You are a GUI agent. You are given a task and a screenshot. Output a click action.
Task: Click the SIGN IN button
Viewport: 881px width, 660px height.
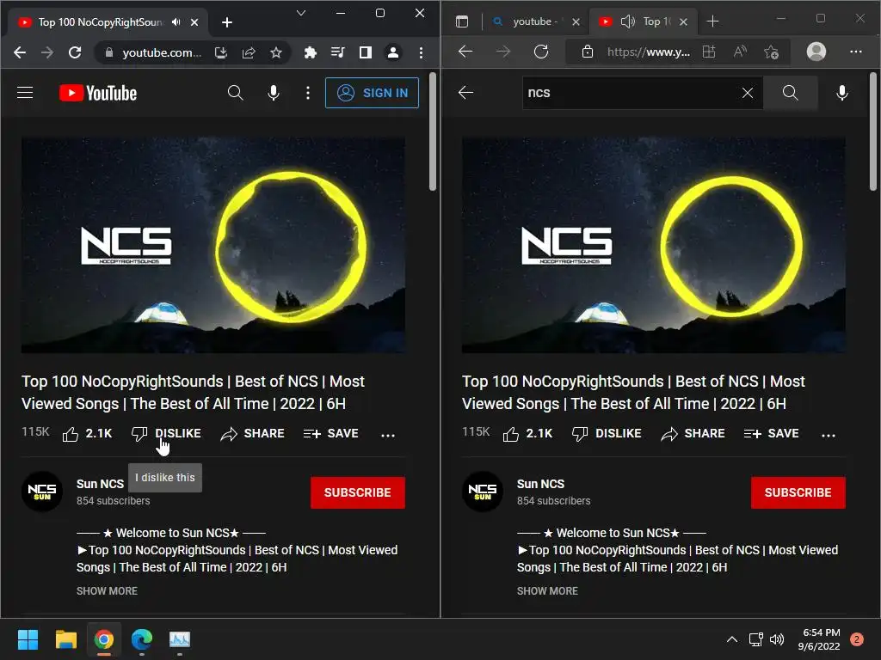click(x=372, y=93)
